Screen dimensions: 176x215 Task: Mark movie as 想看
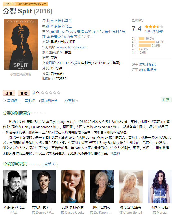point(9,93)
